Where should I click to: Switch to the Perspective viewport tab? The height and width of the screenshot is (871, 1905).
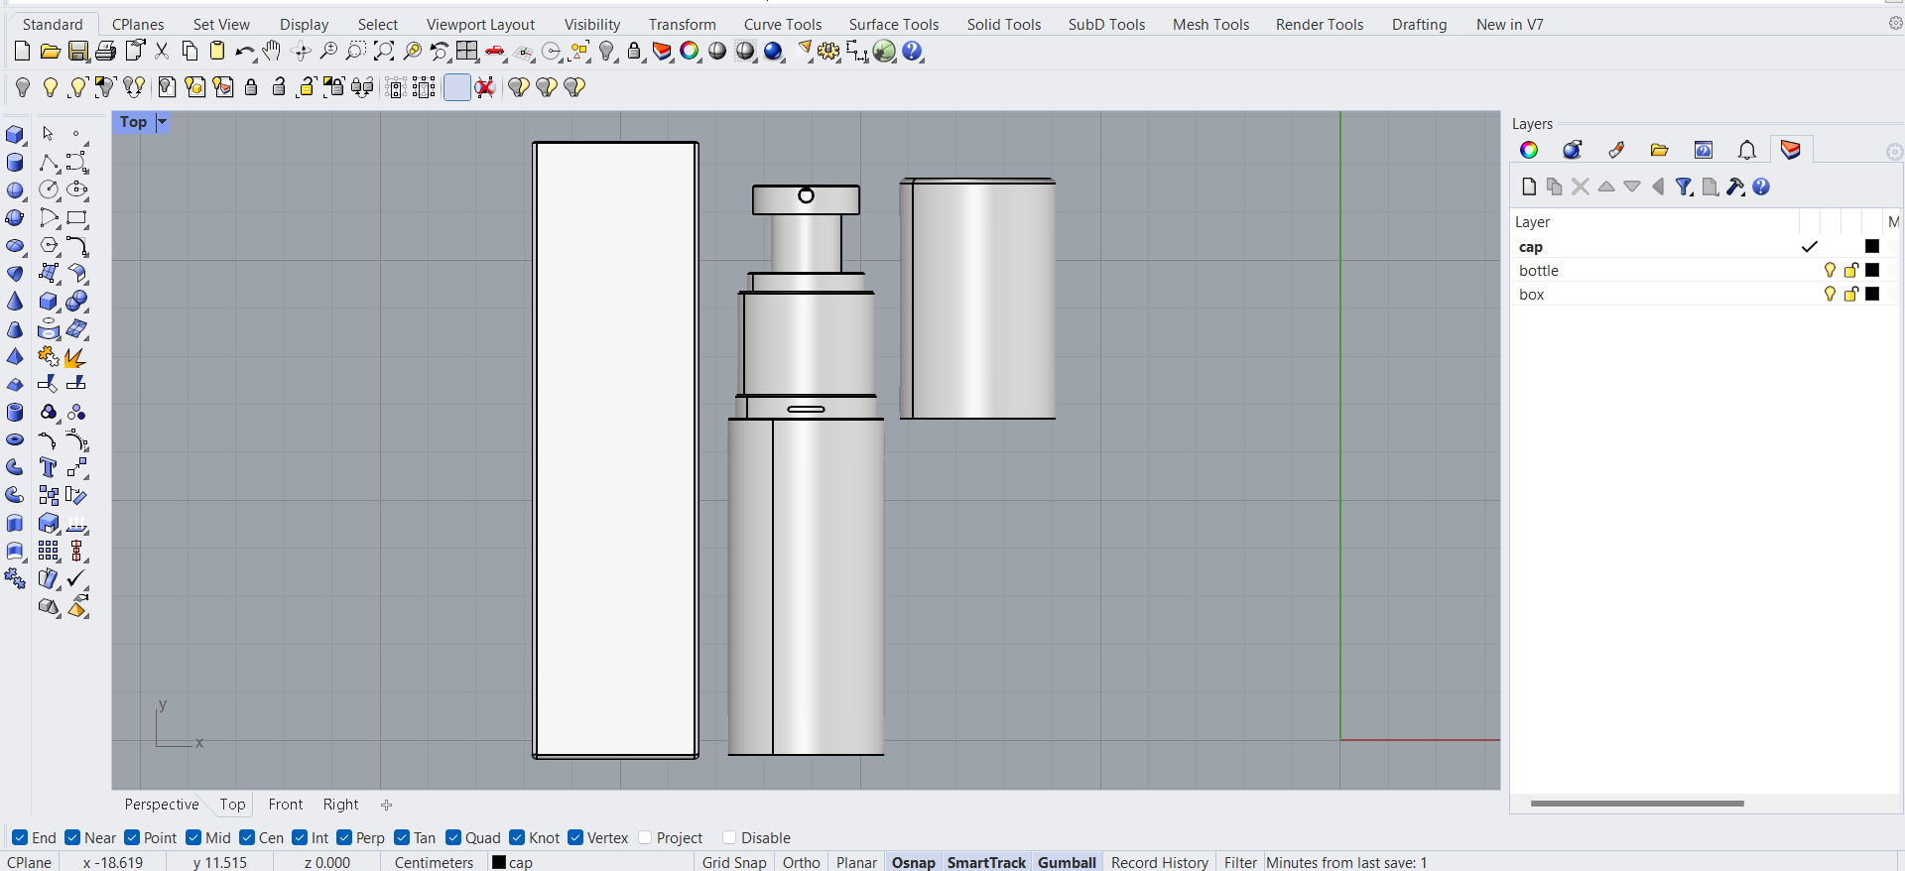(162, 805)
